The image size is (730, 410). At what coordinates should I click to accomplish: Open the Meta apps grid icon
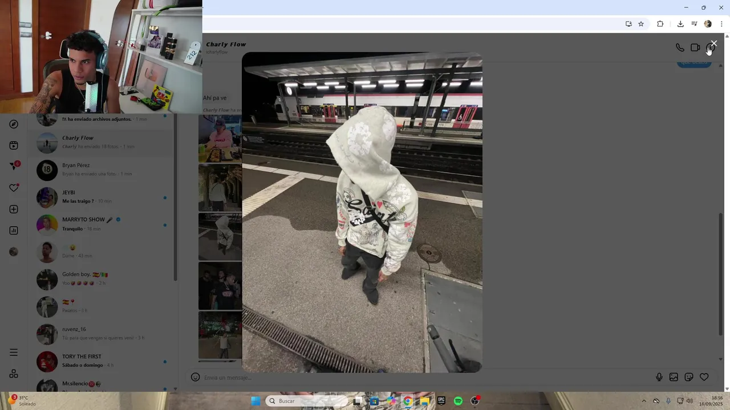(14, 374)
